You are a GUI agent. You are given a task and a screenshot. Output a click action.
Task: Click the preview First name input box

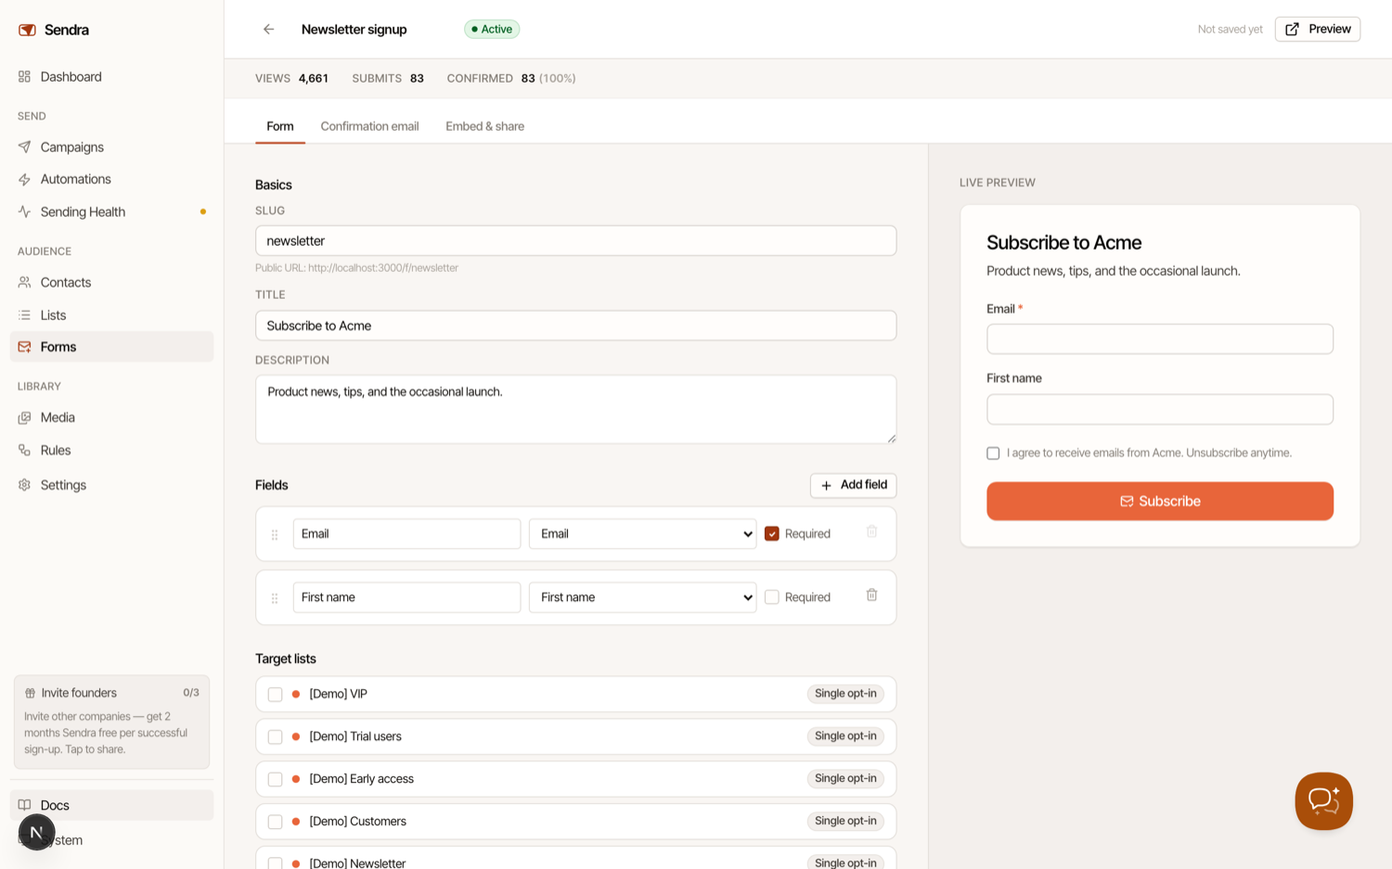(1160, 409)
